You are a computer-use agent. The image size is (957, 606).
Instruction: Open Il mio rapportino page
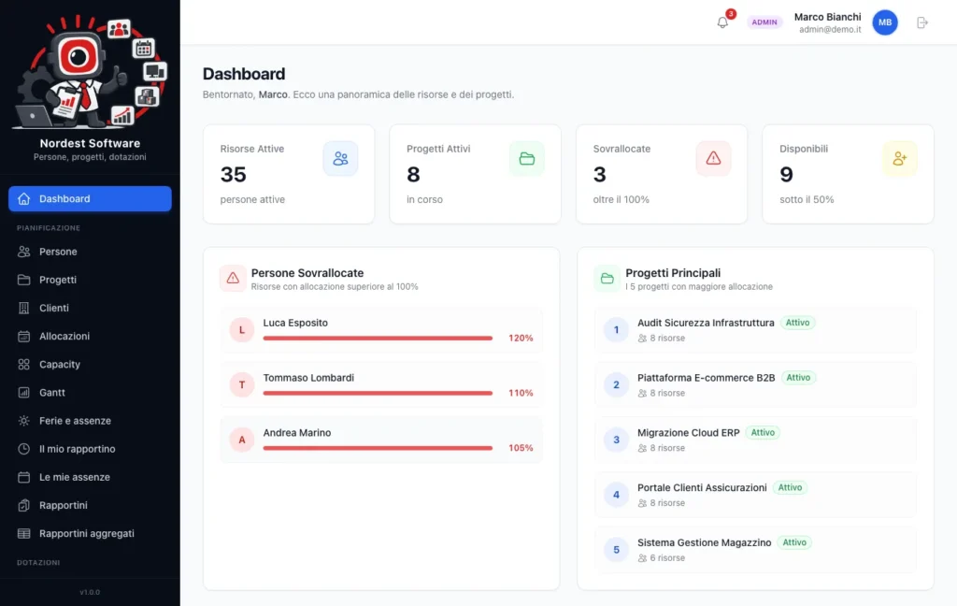90,449
